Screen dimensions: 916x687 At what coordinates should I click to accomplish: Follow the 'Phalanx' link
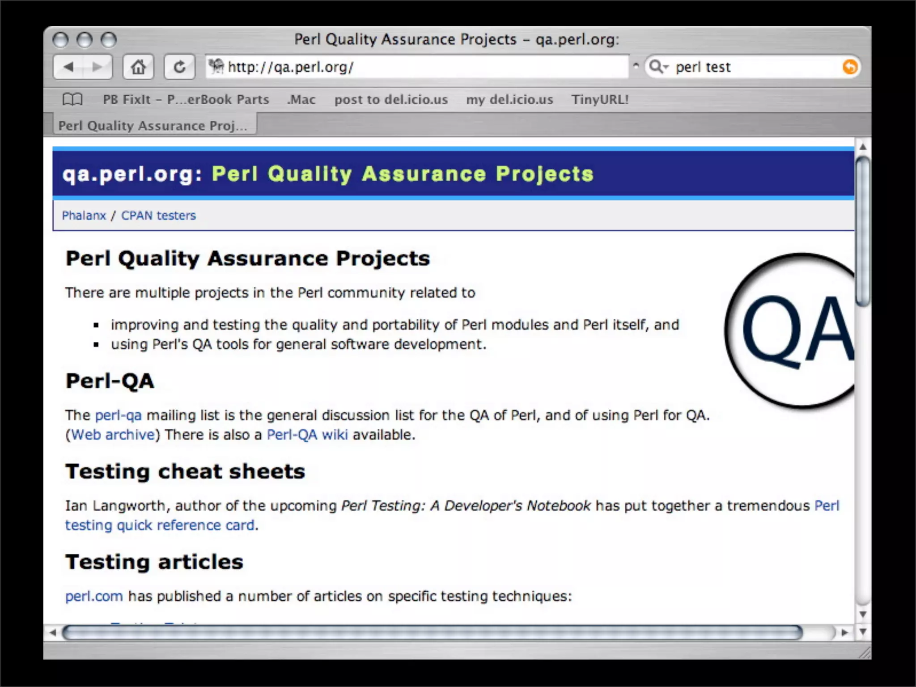pos(84,216)
